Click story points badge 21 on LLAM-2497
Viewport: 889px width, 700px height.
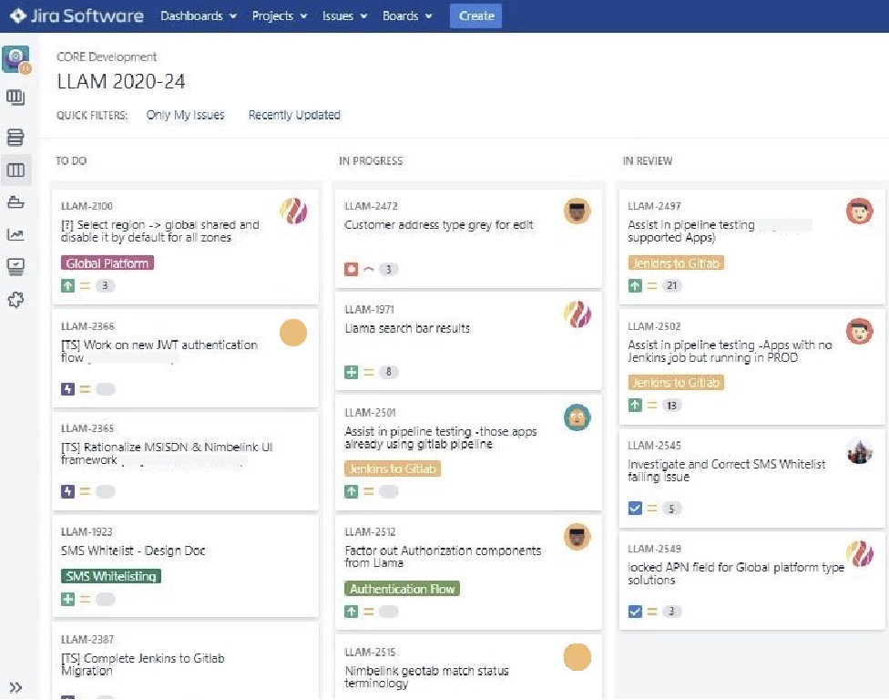pyautogui.click(x=672, y=286)
